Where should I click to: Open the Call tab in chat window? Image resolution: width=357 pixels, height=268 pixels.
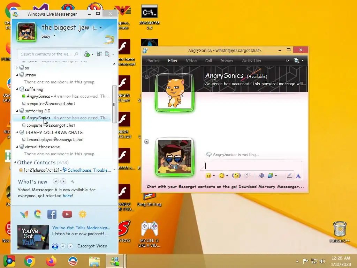tap(208, 61)
